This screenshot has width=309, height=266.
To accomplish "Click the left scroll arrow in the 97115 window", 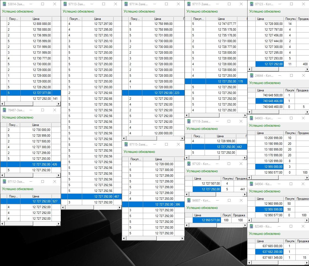I will (124, 239).
